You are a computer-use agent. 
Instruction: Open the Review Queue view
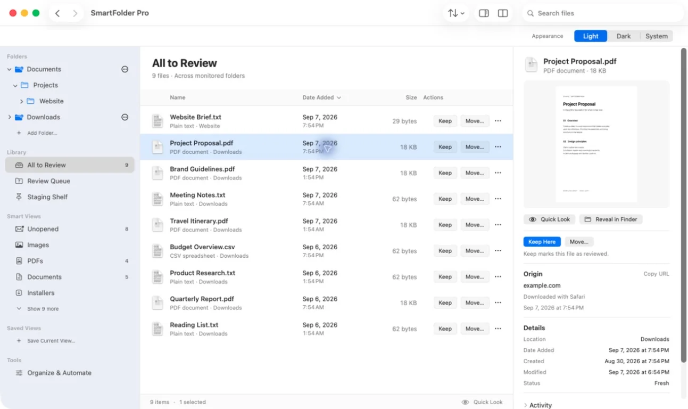70,181
